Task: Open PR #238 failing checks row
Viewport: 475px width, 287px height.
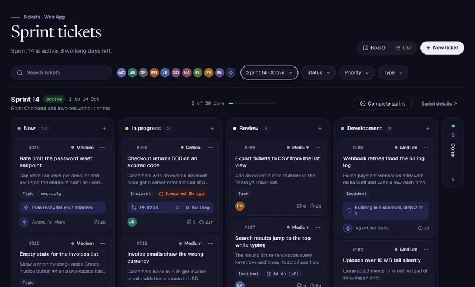Action: click(170, 208)
